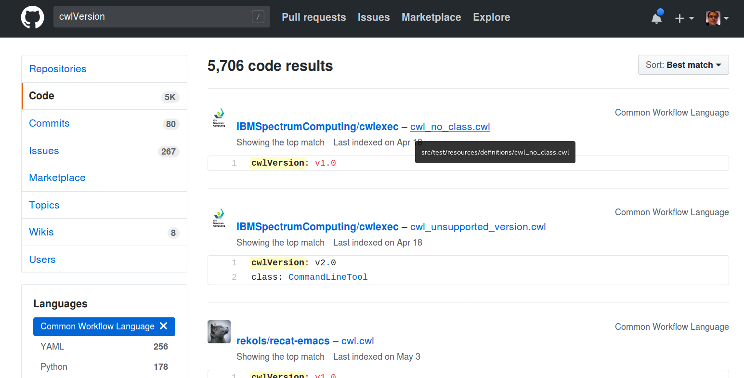This screenshot has width=744, height=378.
Task: Click the 5K count badge beside Code
Action: 170,97
